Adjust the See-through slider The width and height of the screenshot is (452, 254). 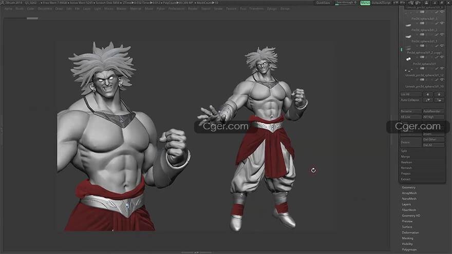click(346, 3)
